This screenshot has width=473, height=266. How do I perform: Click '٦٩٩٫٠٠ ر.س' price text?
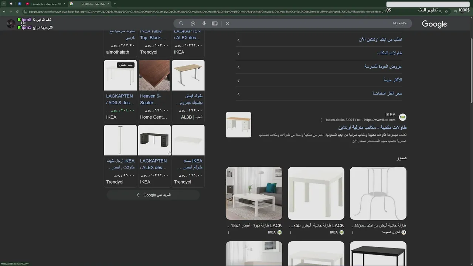157,110
